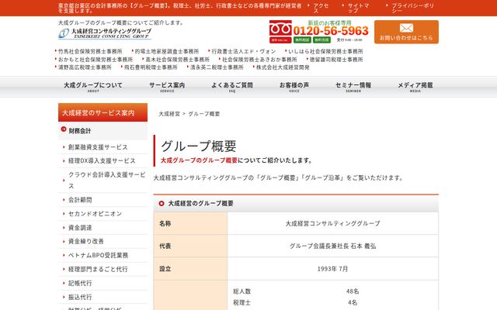Open the お客様の声 menu
Screen dimensions: 497x310
pyautogui.click(x=294, y=87)
